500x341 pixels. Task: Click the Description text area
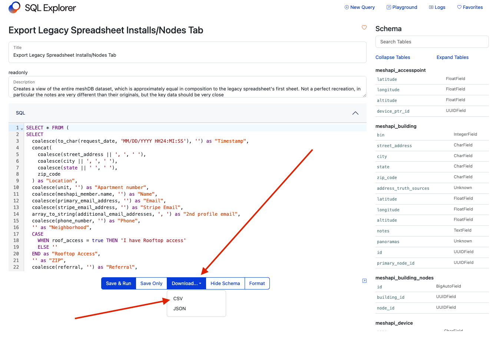click(x=188, y=87)
